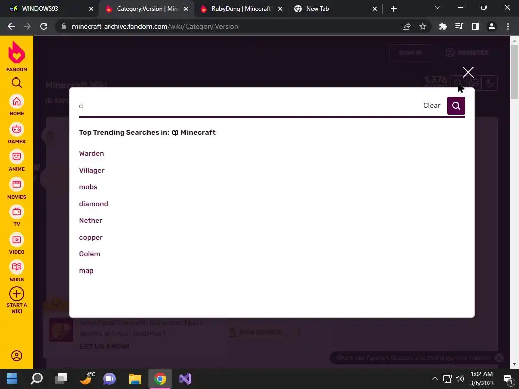Select trending search 'map'
Screen dimensions: 519x389
(86, 270)
